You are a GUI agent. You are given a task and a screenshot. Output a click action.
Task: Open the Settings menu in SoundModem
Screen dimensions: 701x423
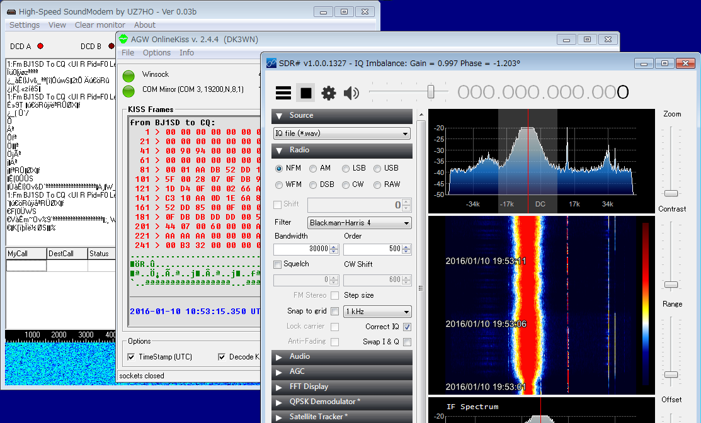pyautogui.click(x=25, y=25)
